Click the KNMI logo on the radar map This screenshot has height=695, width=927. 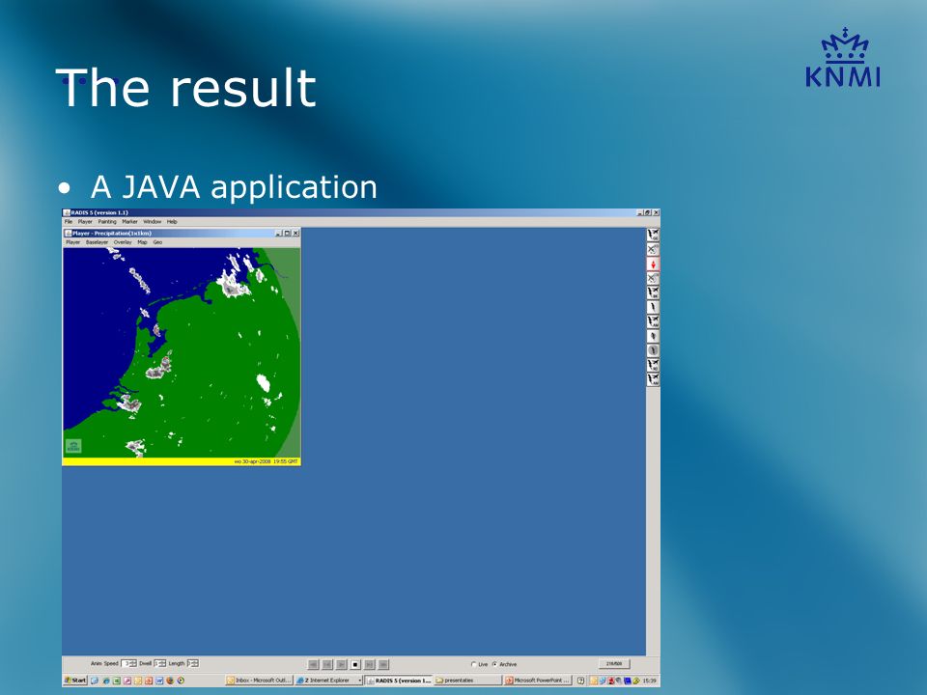point(73,446)
